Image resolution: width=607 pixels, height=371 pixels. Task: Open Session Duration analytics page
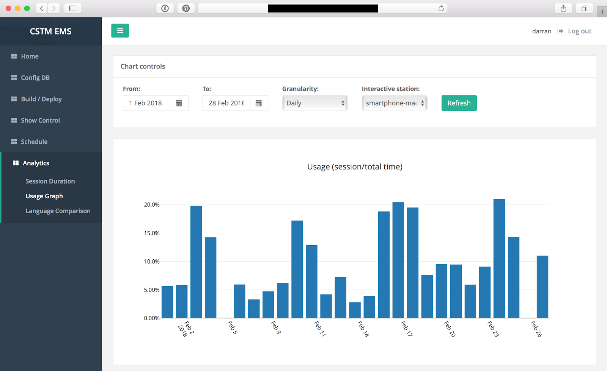click(50, 181)
